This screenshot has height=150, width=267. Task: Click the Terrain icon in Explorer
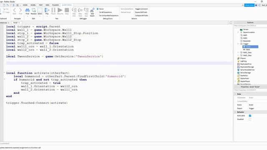(x=241, y=30)
